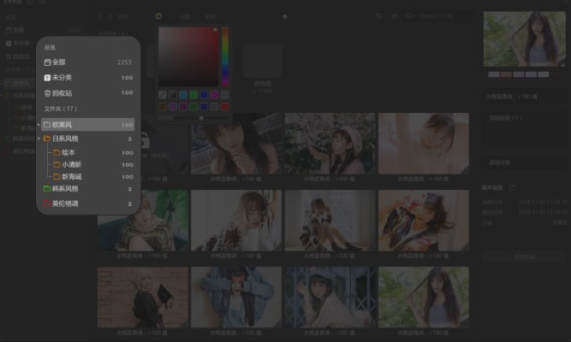Click the 全部 (All) library icon
Image resolution: width=571 pixels, height=342 pixels.
pos(48,62)
